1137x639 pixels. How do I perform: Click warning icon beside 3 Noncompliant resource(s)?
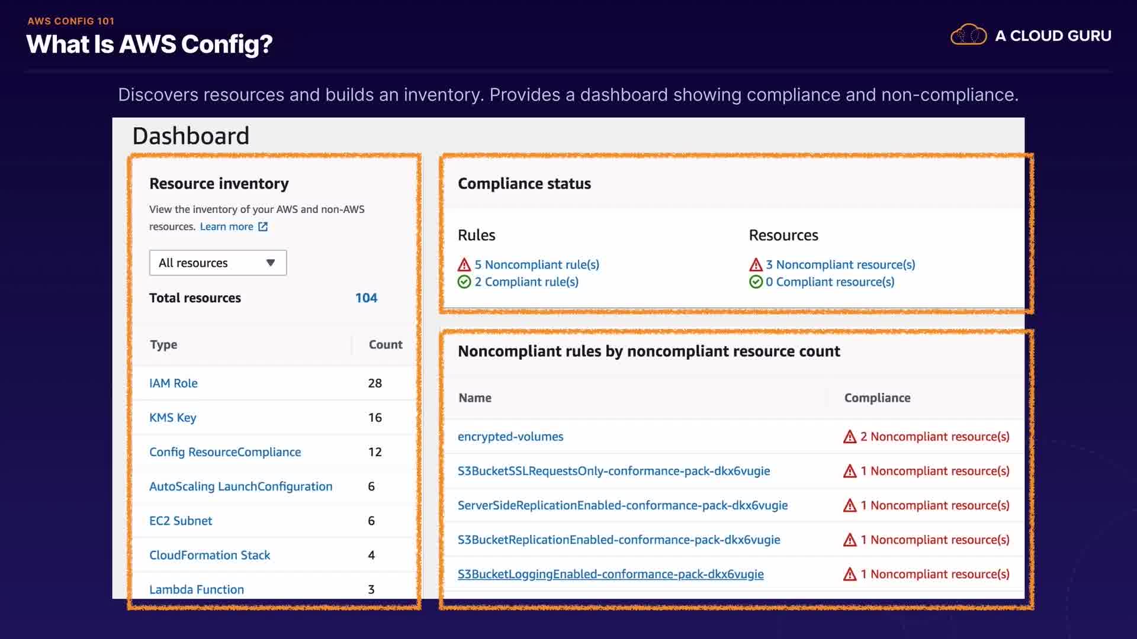756,264
